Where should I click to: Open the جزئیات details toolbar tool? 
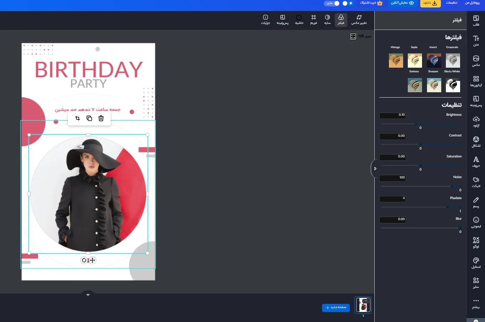(265, 20)
